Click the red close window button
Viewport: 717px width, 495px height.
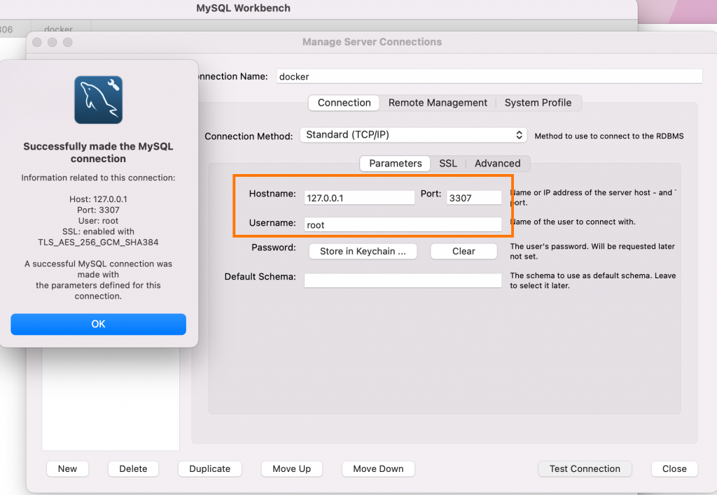point(37,43)
